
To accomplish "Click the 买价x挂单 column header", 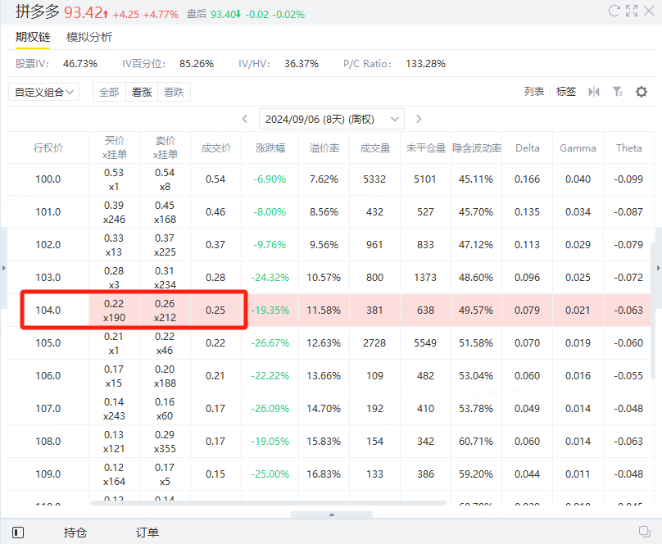I will pos(114,147).
